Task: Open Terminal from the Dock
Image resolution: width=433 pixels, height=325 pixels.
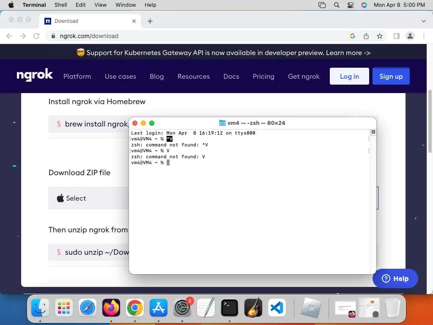Action: (x=230, y=308)
